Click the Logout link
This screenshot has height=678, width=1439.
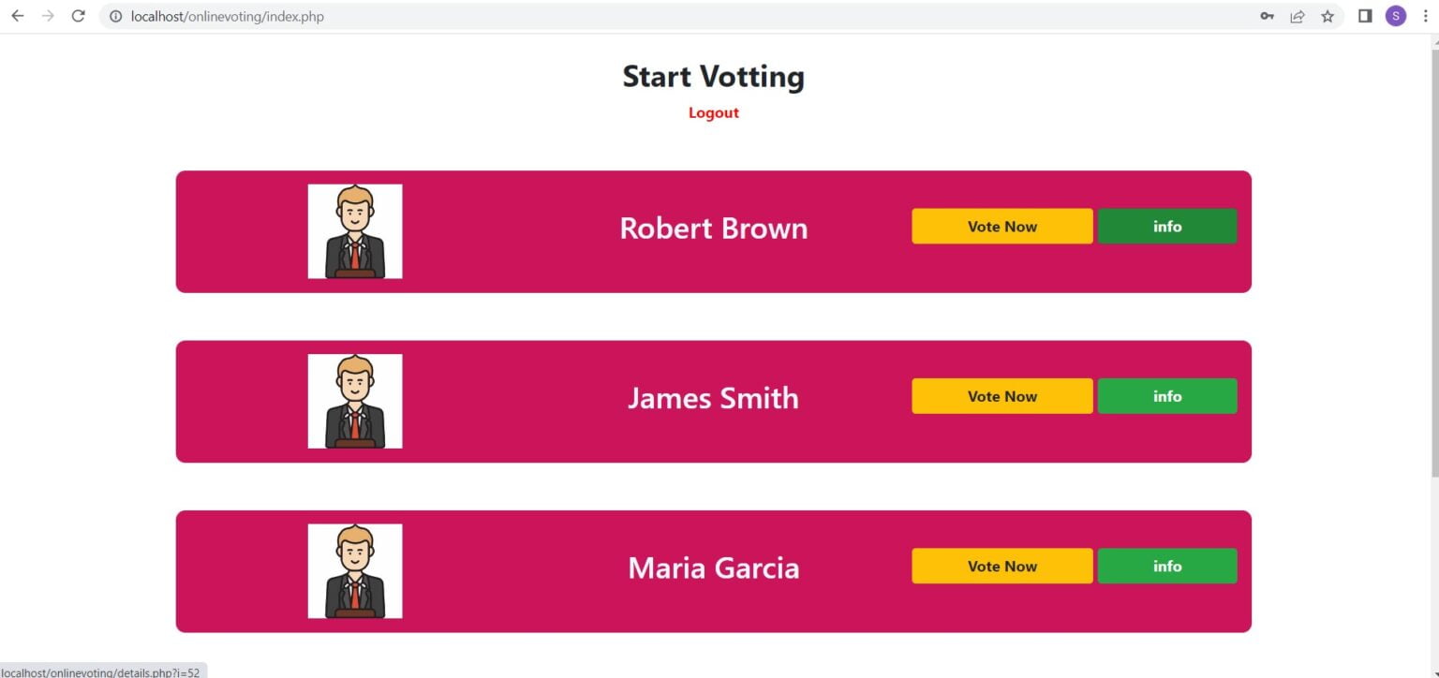pyautogui.click(x=714, y=113)
